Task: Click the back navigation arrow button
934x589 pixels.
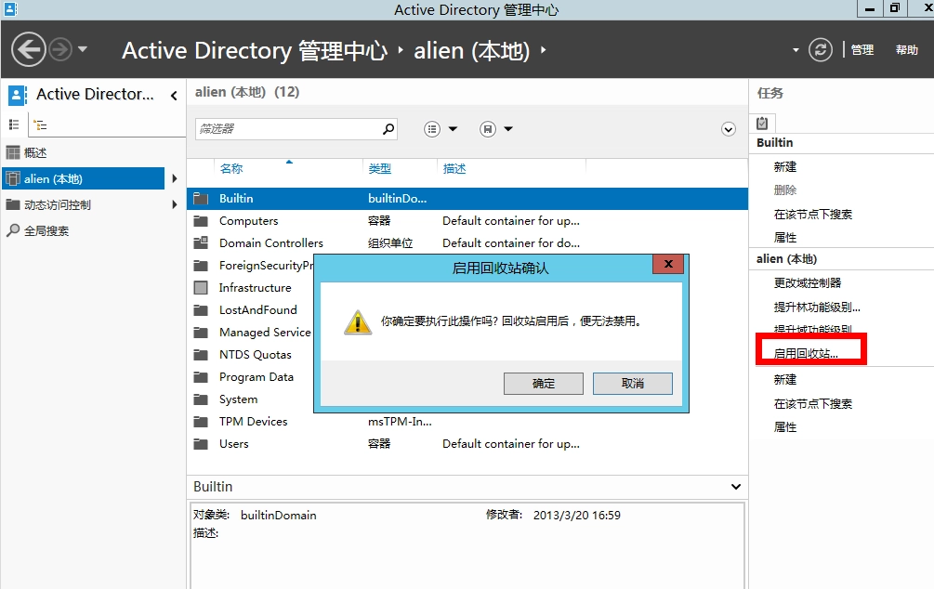Action: (x=29, y=49)
